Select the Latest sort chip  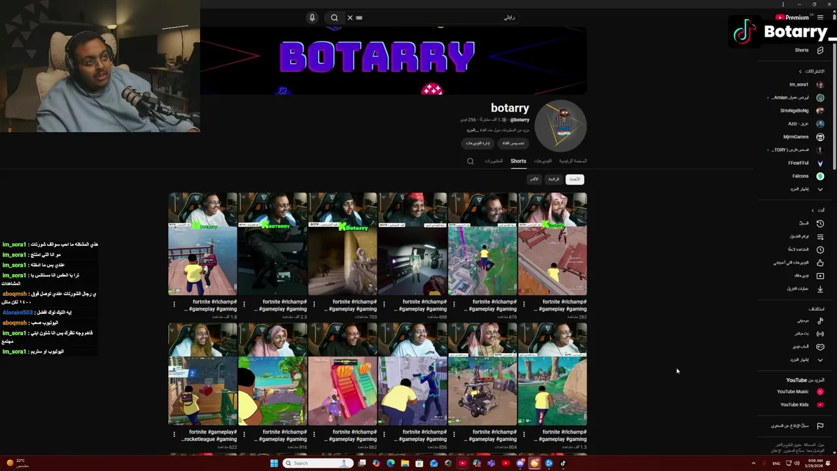point(574,179)
